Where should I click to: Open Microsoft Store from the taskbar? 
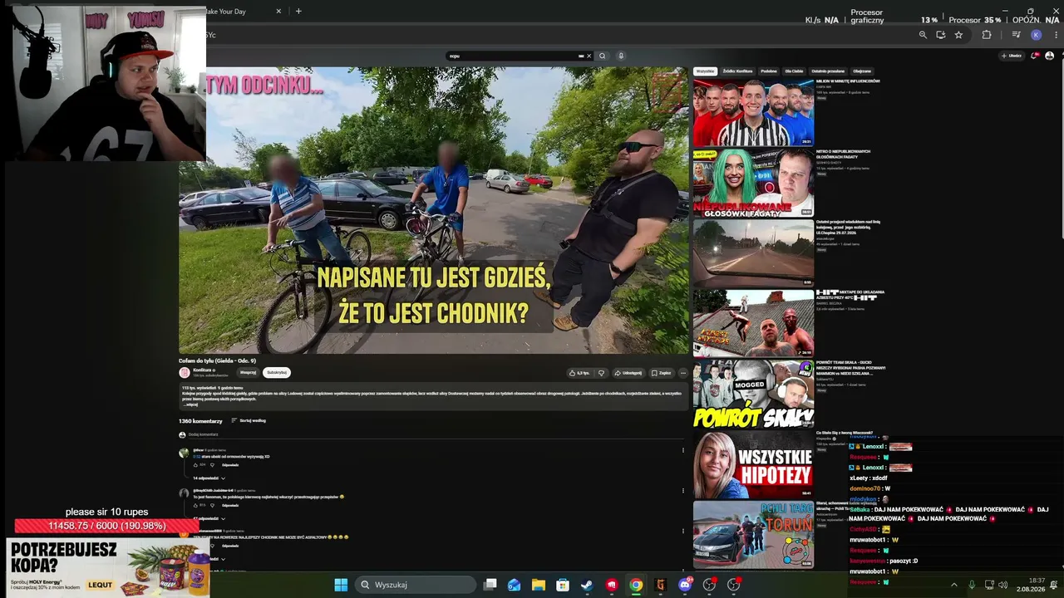563,585
